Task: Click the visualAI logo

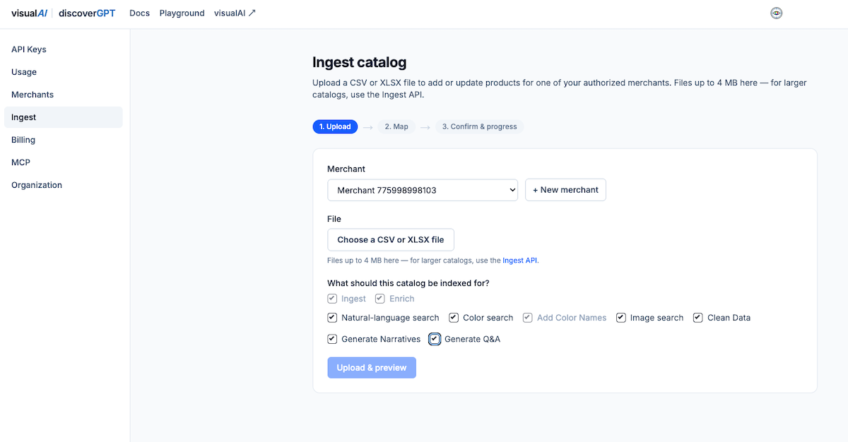Action: click(29, 13)
